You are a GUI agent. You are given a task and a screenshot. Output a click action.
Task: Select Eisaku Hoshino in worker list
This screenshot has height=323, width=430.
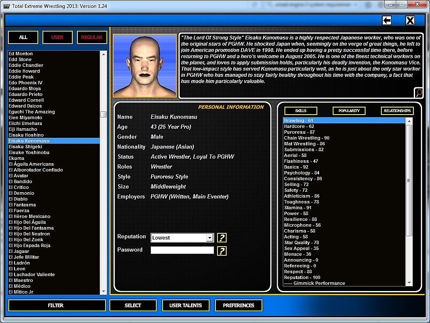54,135
